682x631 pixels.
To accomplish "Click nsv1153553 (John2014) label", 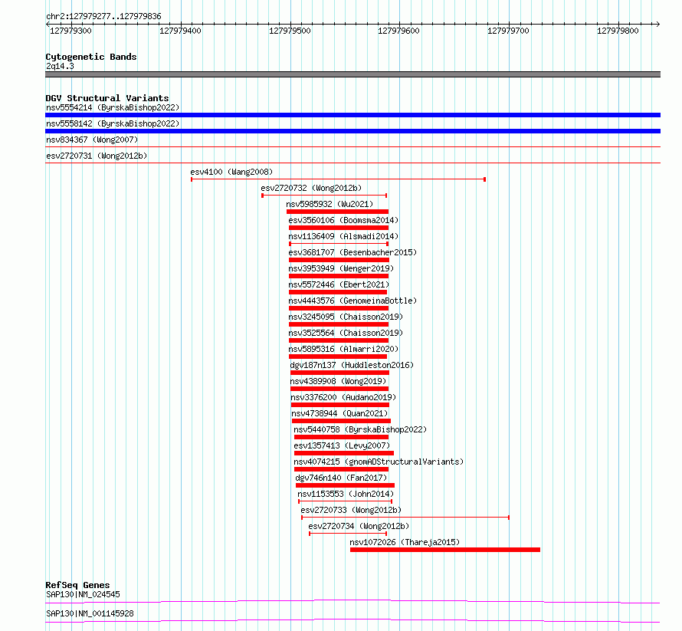I will click(x=346, y=494).
